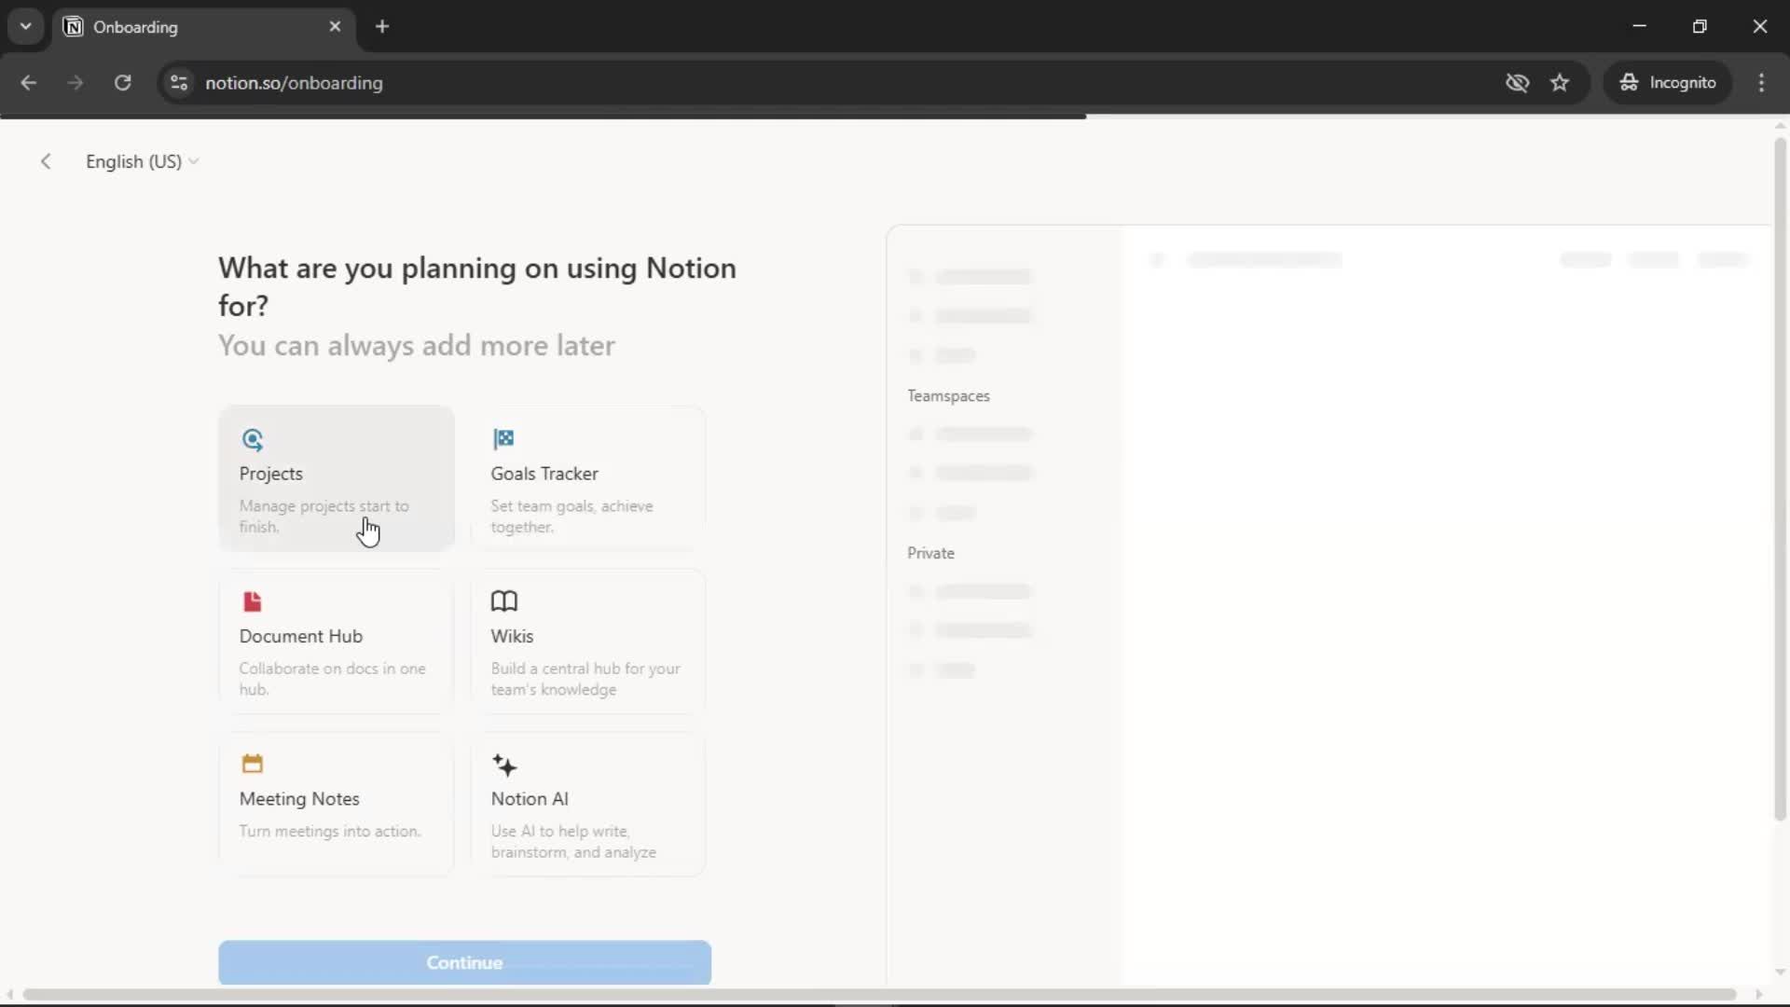Click browser back arrow

(x=29, y=83)
